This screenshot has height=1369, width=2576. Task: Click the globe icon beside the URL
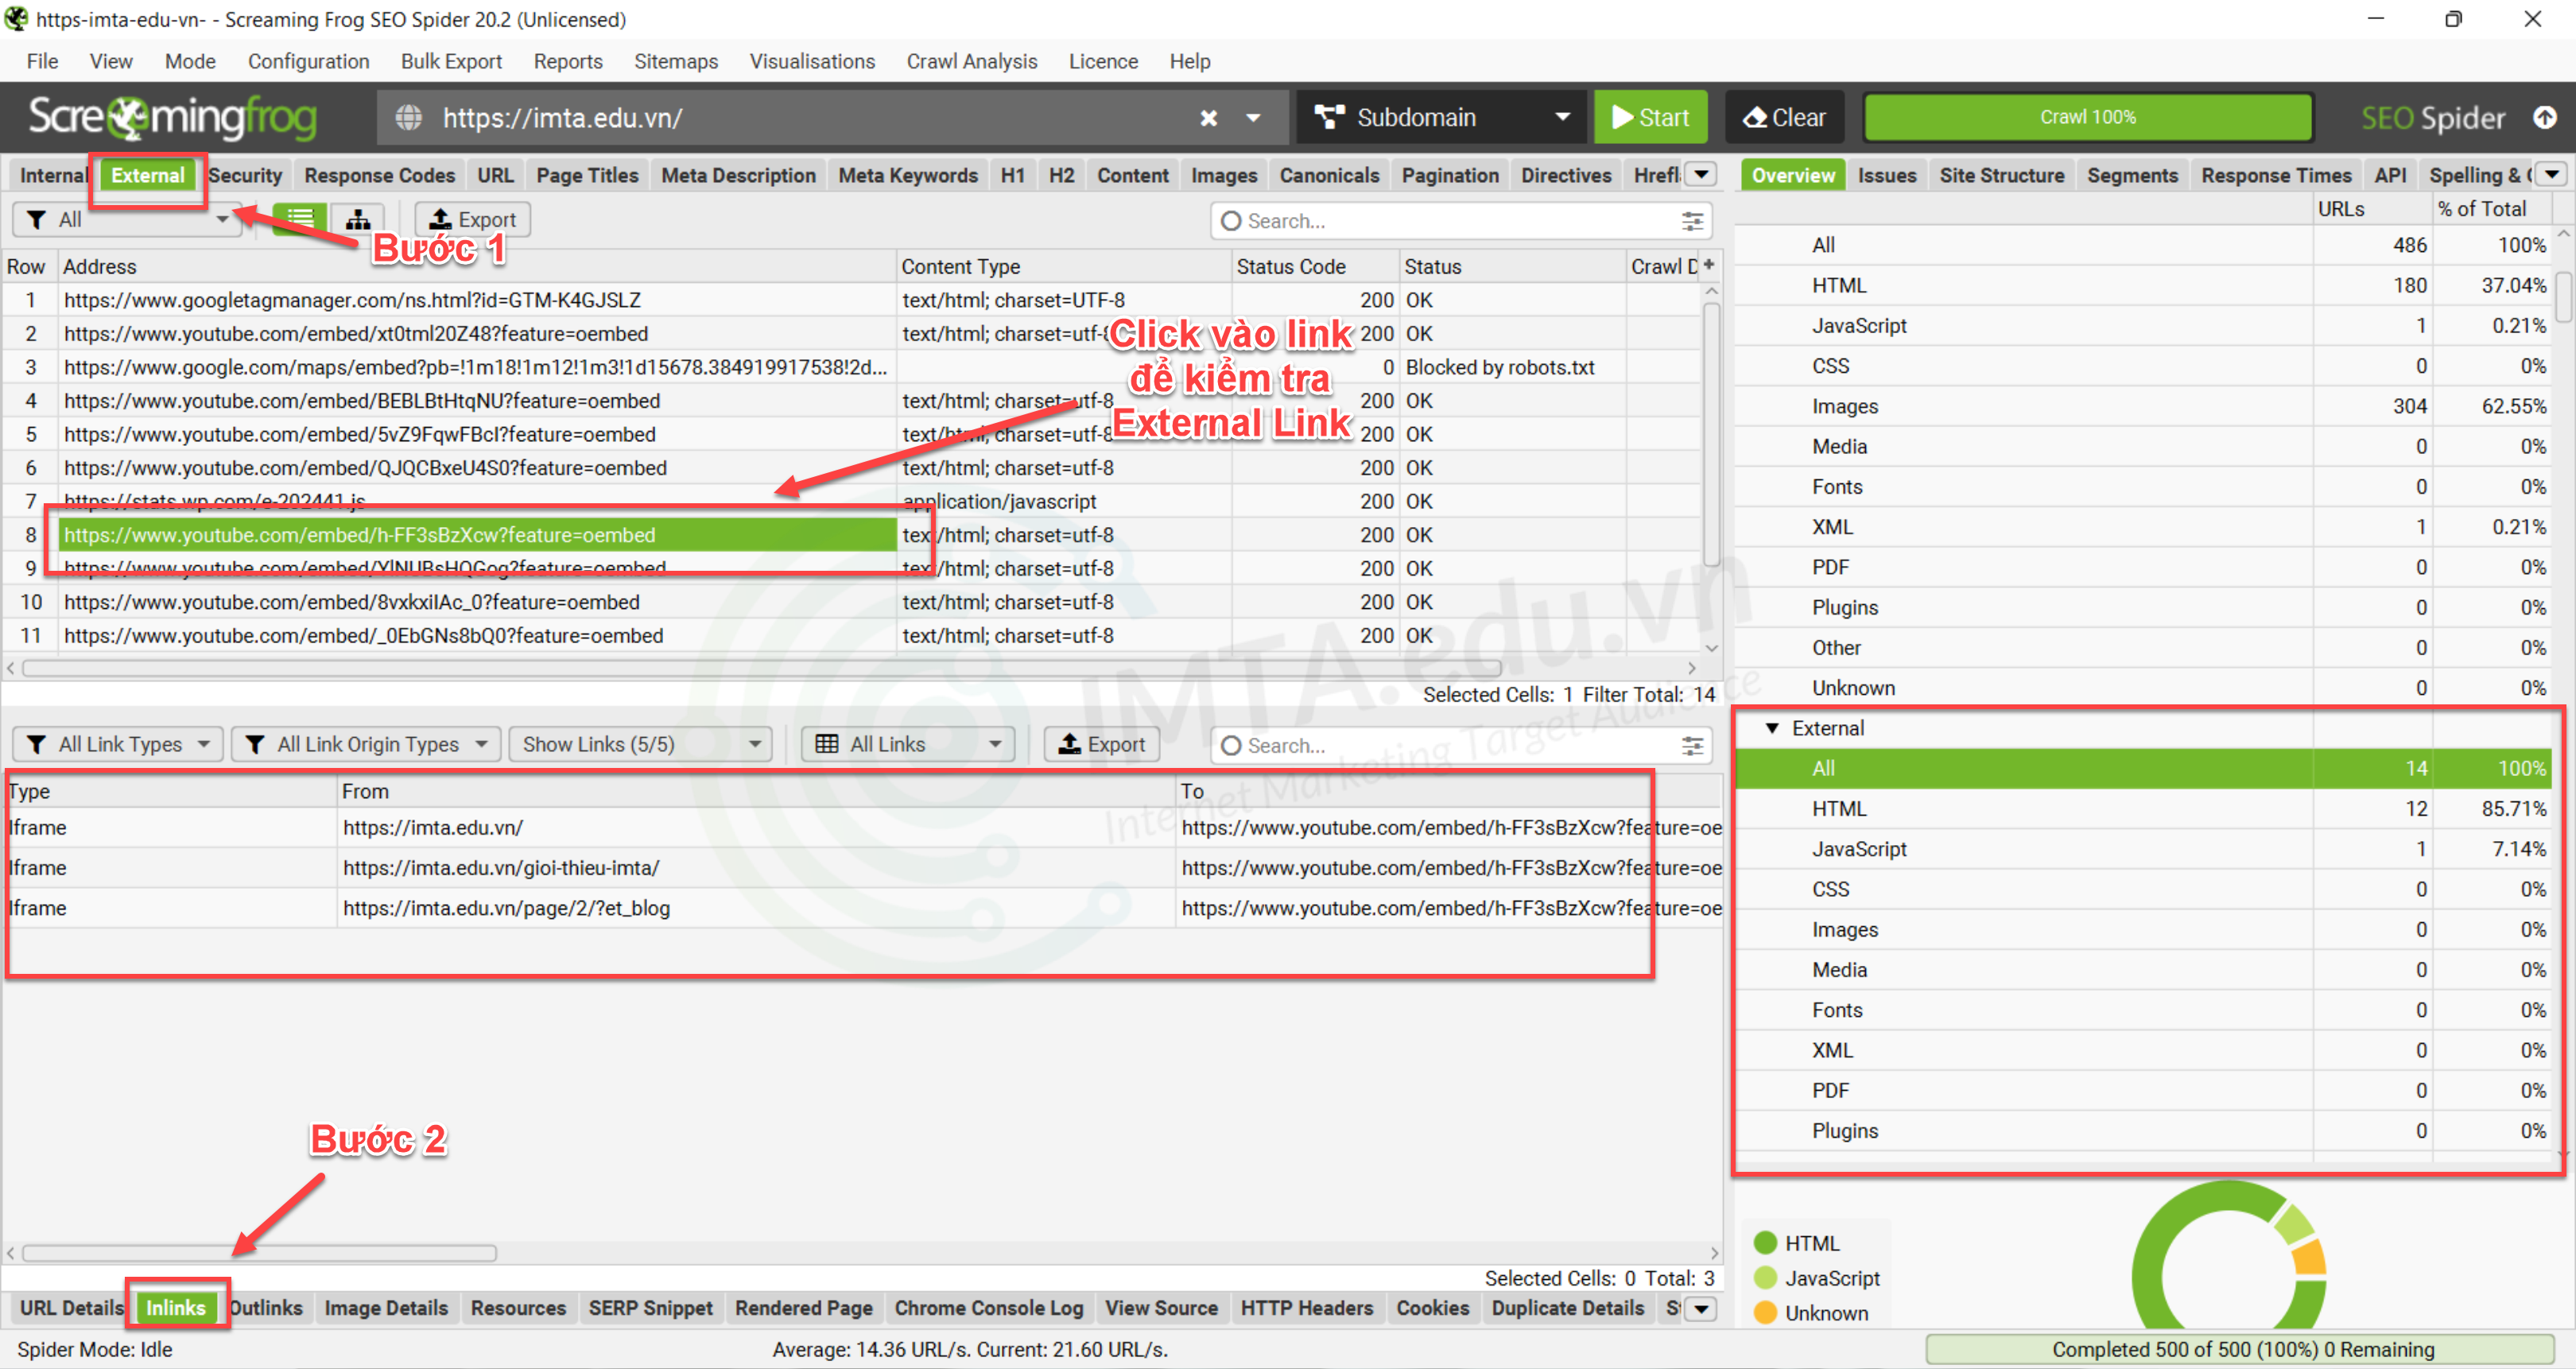click(408, 118)
